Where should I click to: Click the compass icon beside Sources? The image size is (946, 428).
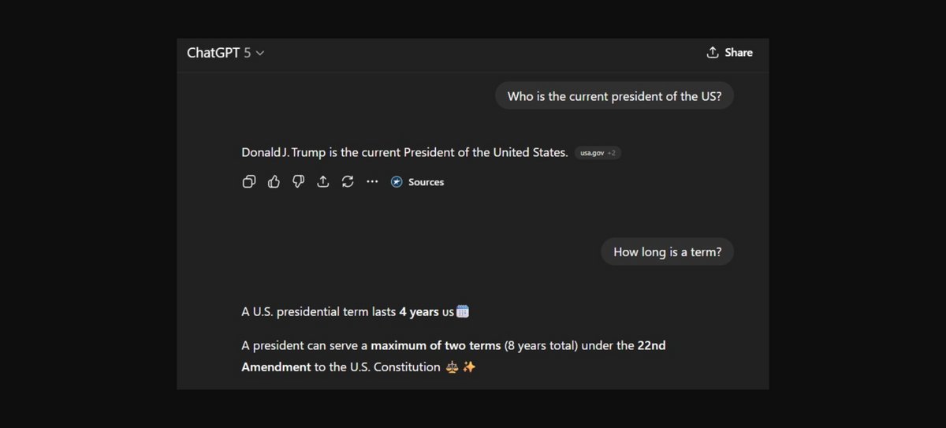[x=397, y=182]
